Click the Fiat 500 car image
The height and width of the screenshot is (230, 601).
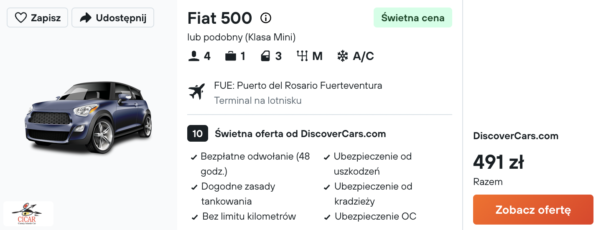point(88,117)
